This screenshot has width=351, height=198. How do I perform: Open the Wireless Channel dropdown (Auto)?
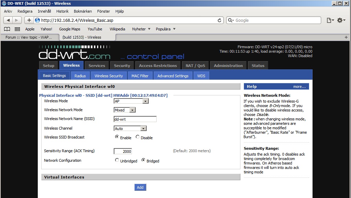click(x=130, y=129)
